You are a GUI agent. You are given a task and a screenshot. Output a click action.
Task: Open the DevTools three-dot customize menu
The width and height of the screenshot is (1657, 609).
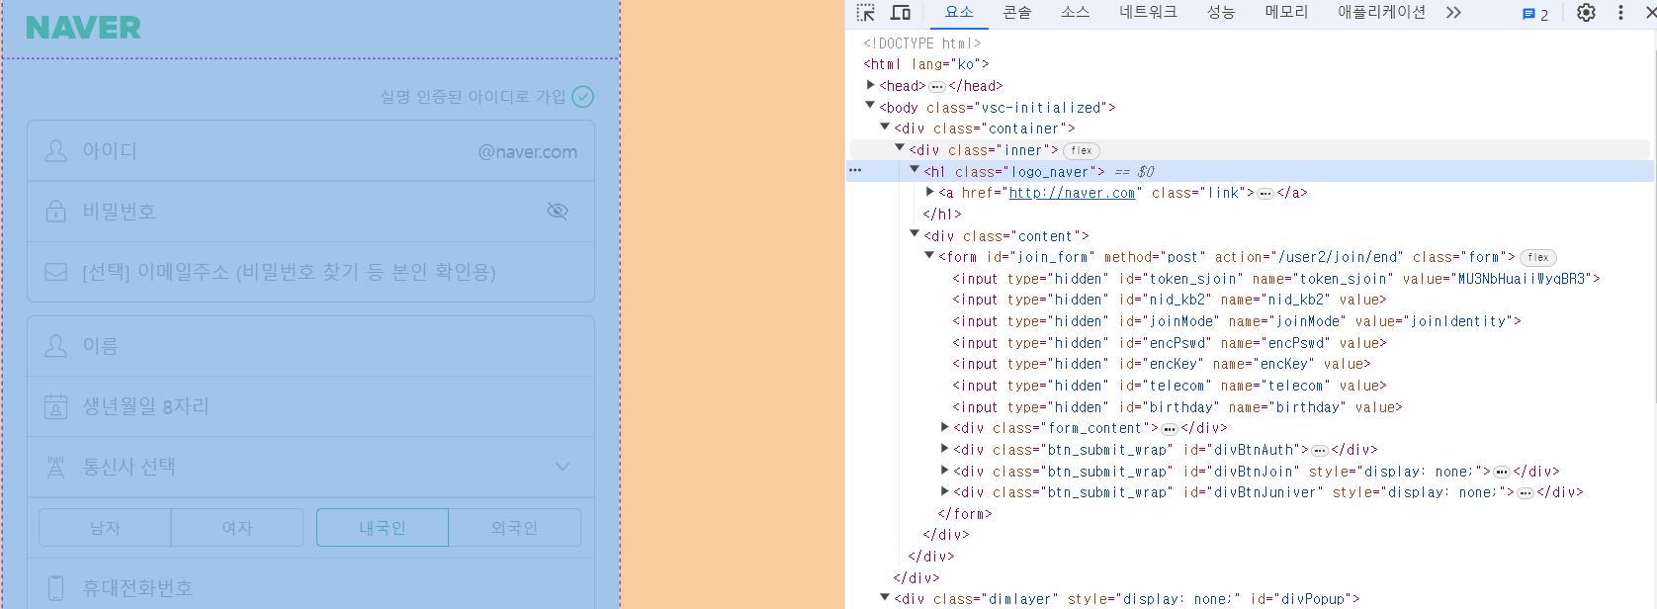click(1620, 13)
